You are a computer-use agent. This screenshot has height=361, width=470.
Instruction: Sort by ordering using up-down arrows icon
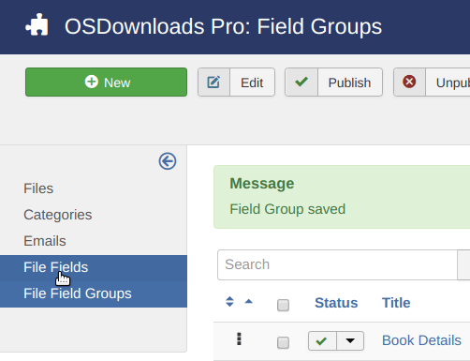[x=229, y=302]
